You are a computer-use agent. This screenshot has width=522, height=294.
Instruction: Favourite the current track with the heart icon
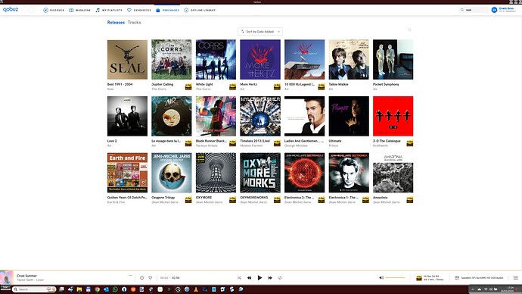click(x=150, y=277)
